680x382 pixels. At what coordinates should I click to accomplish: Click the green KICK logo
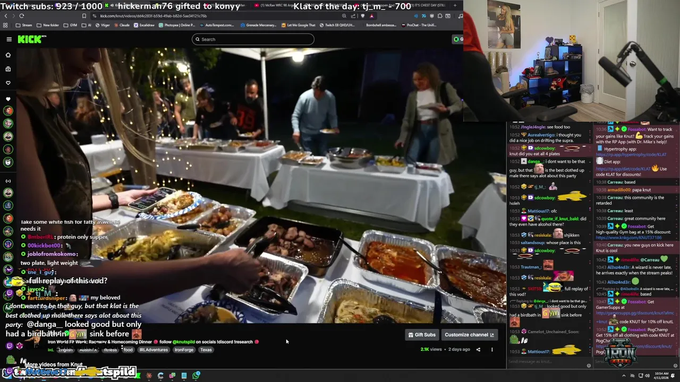[x=32, y=39]
